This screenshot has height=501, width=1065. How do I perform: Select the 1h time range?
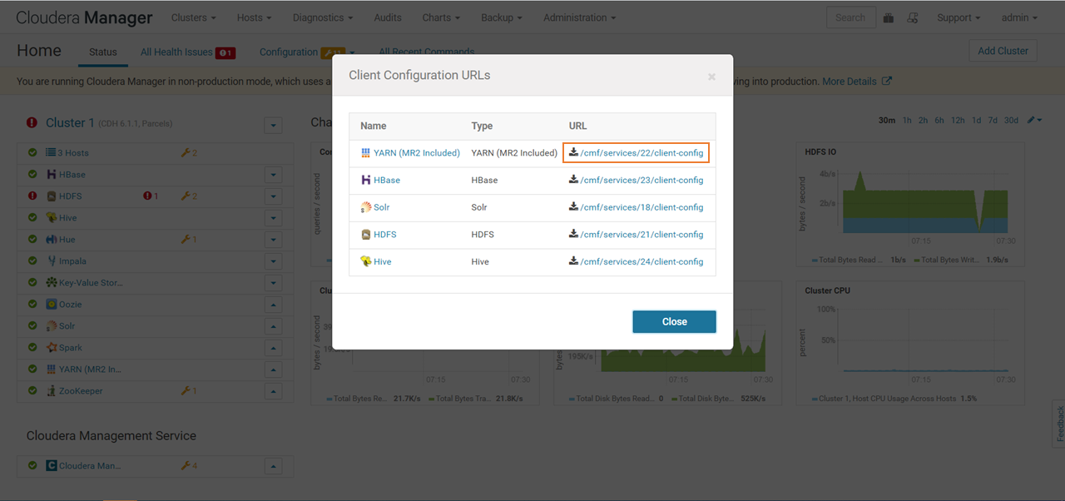click(x=907, y=121)
